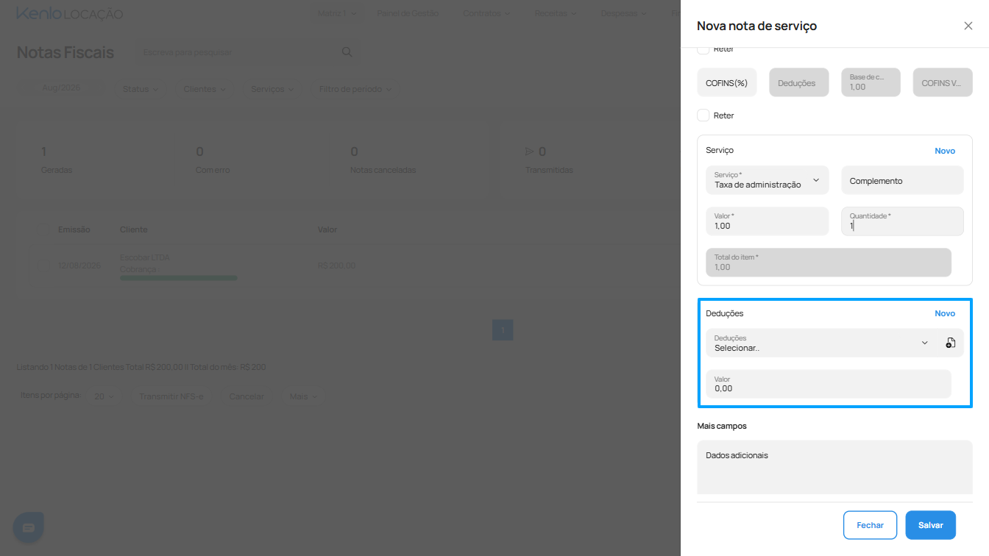Click the Valor column header in table
The width and height of the screenshot is (989, 556).
(327, 229)
